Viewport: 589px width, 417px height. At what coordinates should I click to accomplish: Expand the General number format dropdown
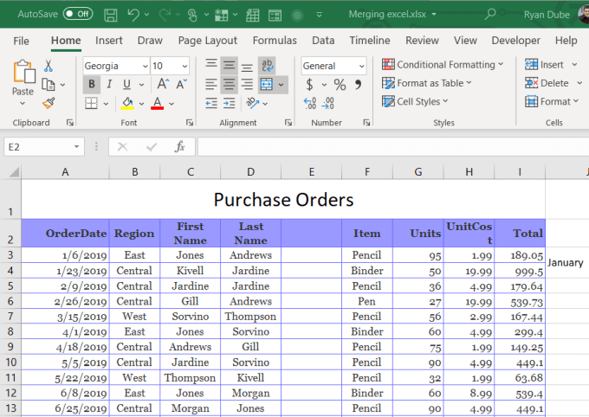tap(360, 66)
